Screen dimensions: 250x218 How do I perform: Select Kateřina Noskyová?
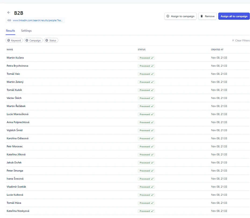point(18,211)
